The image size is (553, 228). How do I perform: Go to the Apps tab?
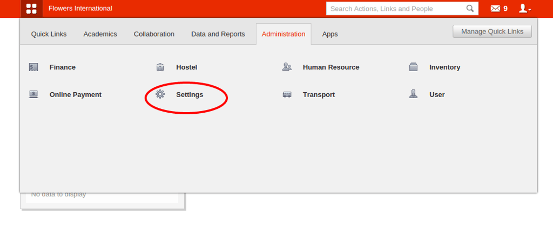click(x=330, y=34)
